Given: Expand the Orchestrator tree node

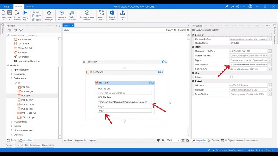Looking at the screenshot, I should click(12, 78).
